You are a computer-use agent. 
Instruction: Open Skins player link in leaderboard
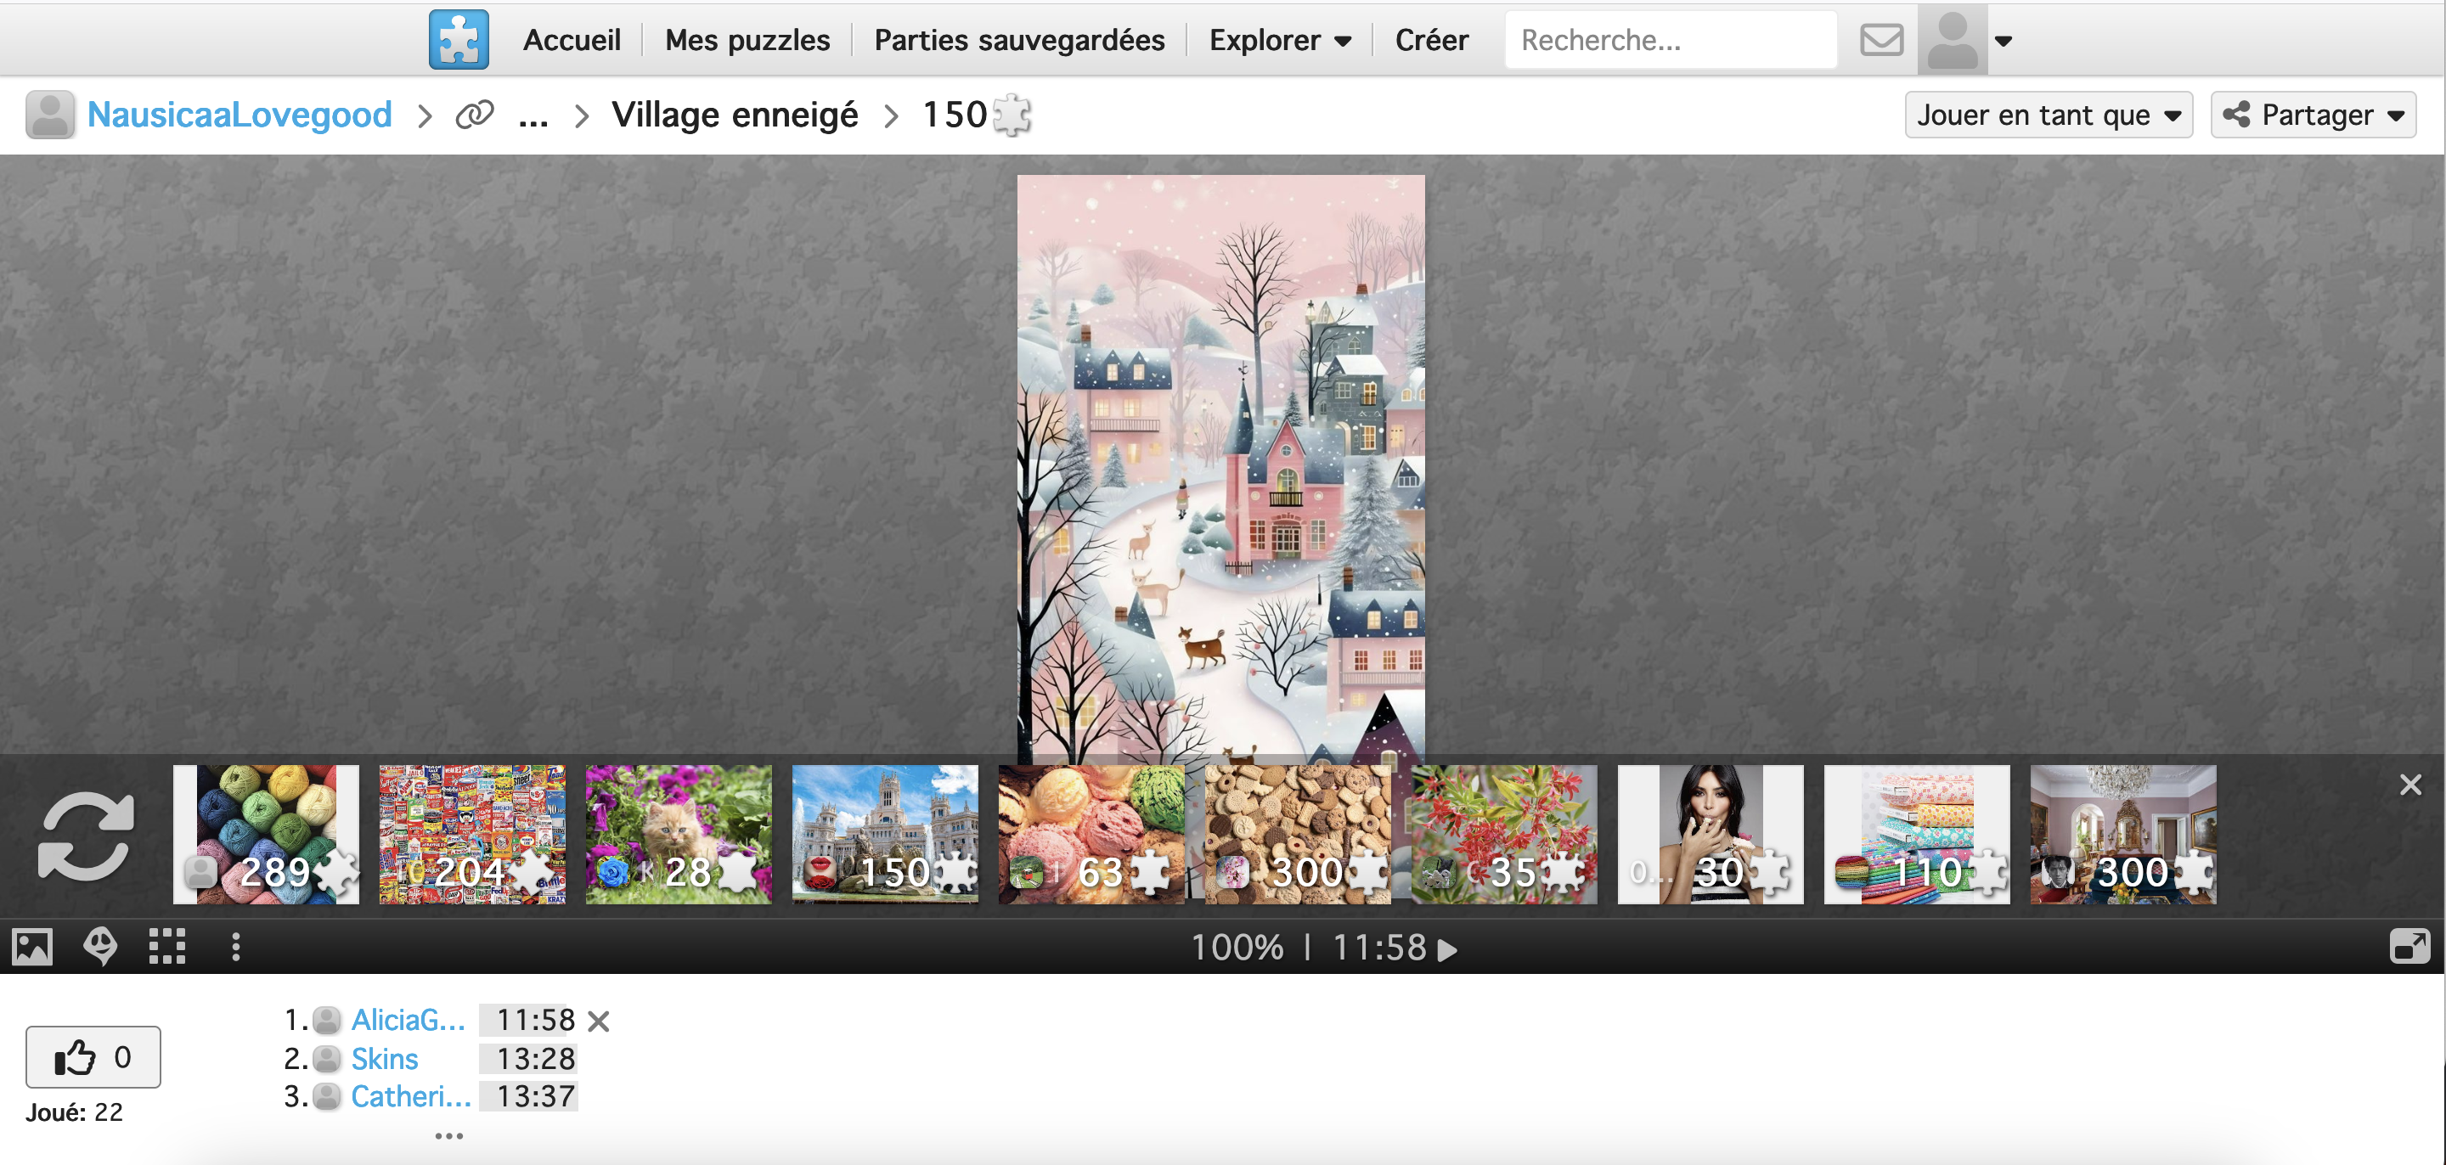pos(384,1059)
